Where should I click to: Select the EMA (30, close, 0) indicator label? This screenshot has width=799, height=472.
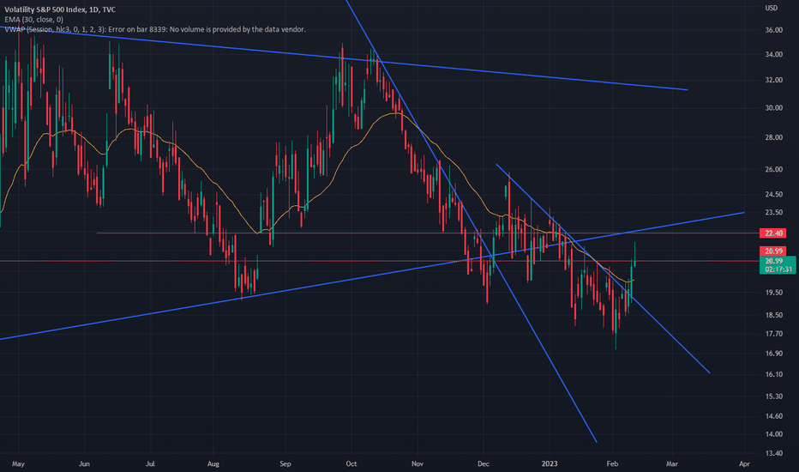click(33, 20)
